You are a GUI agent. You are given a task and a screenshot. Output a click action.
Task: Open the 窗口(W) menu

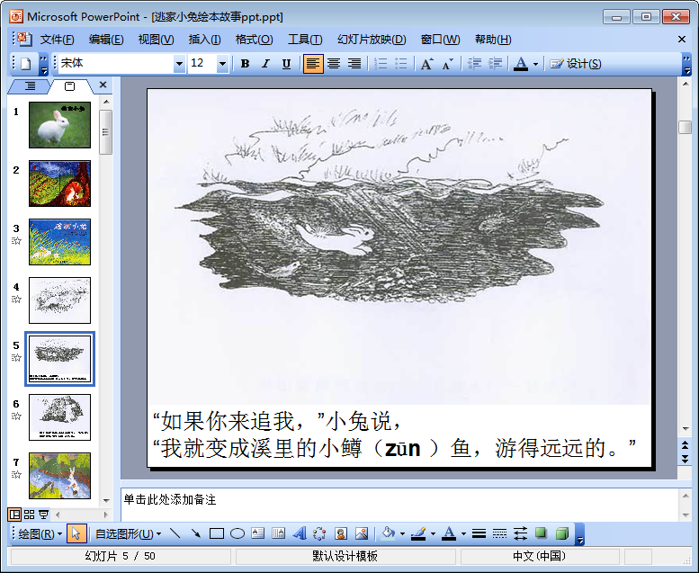pyautogui.click(x=441, y=40)
